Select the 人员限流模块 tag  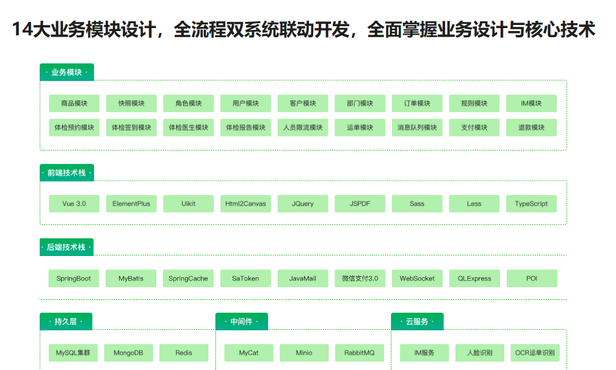point(303,127)
